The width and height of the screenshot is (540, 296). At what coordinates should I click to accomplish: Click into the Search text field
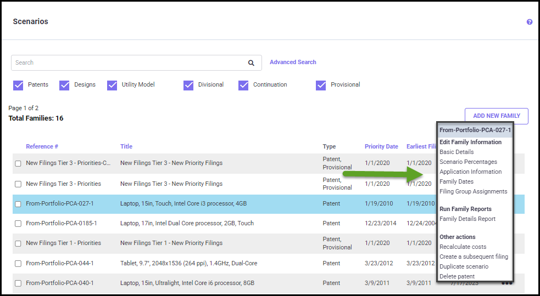tap(126, 63)
